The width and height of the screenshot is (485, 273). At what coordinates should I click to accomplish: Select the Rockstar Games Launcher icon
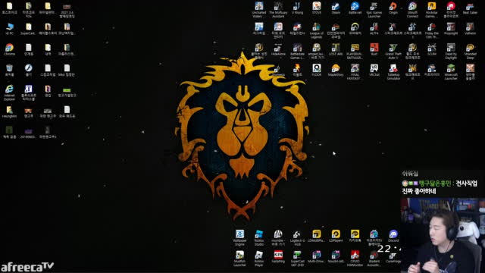pos(431,10)
